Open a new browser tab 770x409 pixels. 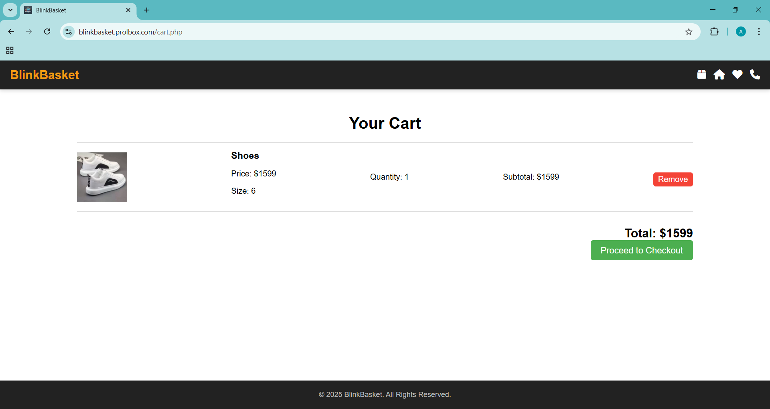[x=147, y=10]
